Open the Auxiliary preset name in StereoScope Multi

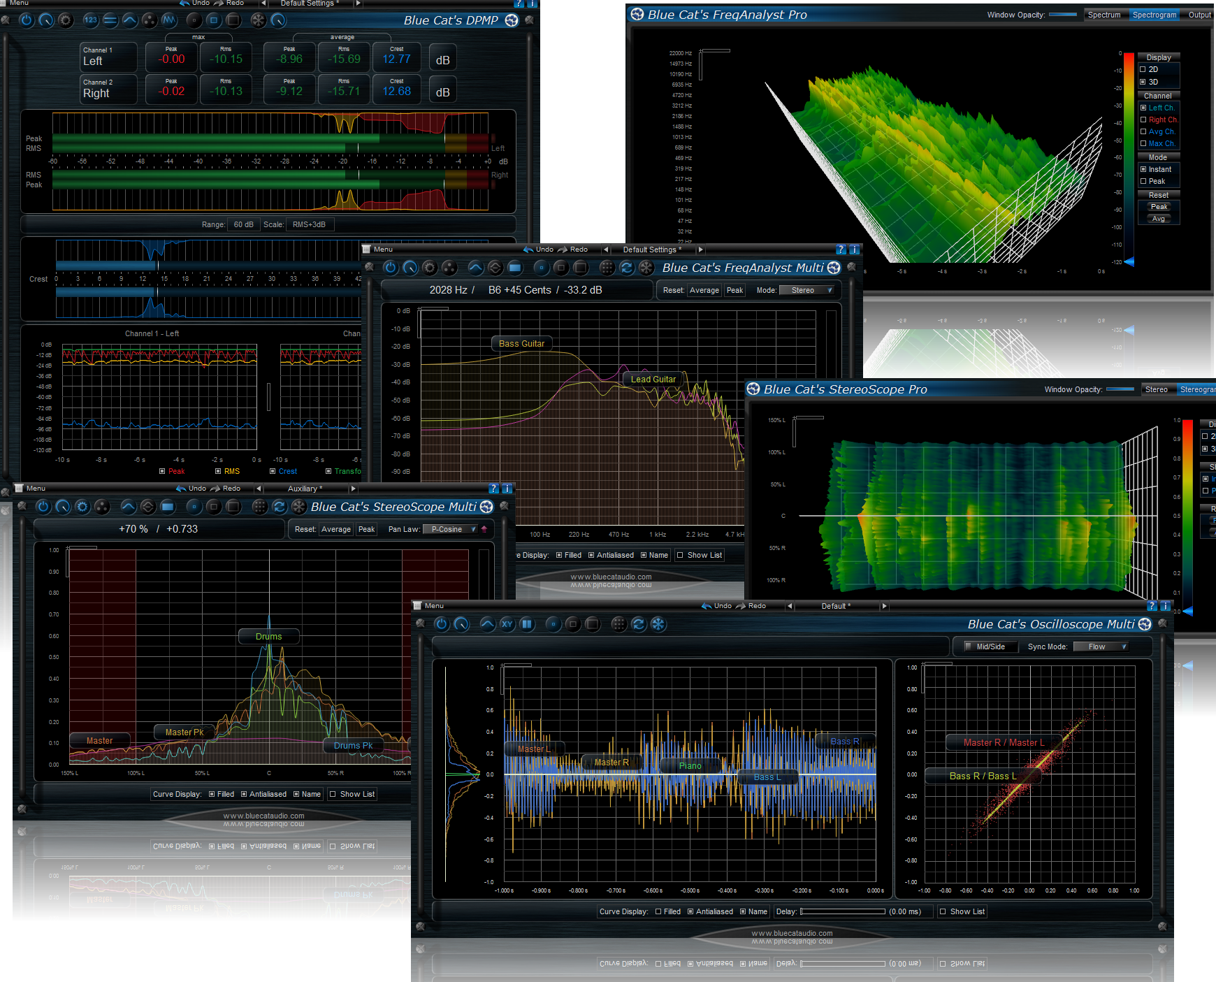(x=305, y=489)
